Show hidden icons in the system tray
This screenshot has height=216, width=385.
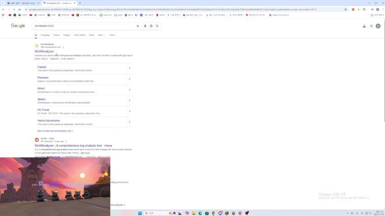[347, 213]
